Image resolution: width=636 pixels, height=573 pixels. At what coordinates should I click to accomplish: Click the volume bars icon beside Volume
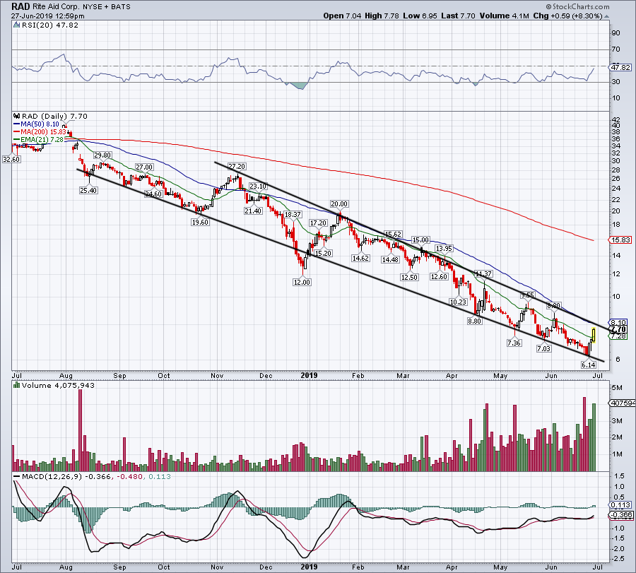pos(17,385)
